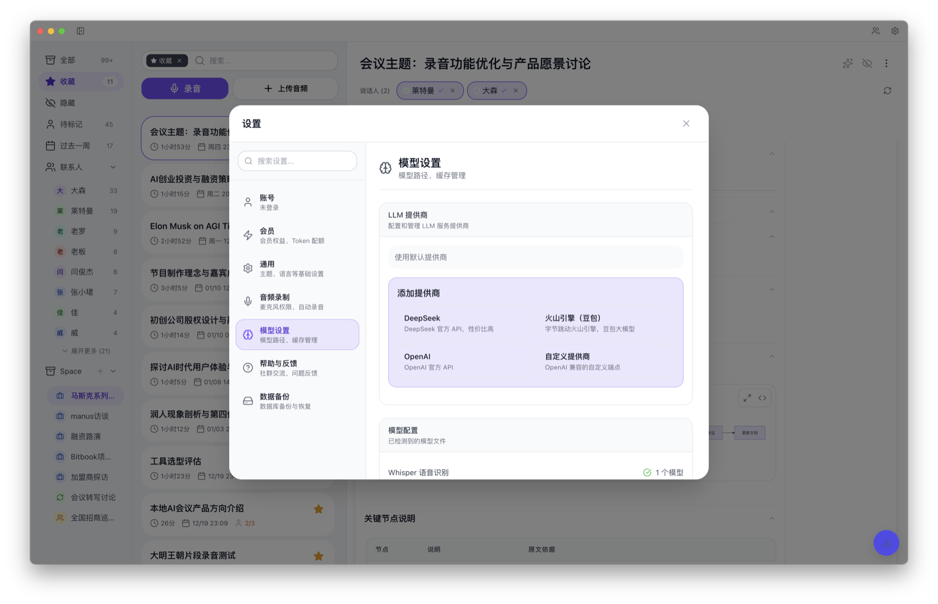Click the floating purple audio button
The width and height of the screenshot is (938, 604).
point(886,543)
